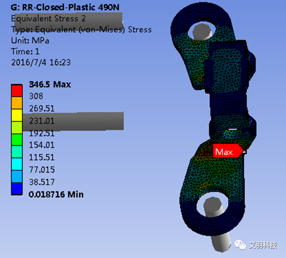
Task: Click the '2016/7/4 16:23' timestamp
Action: pos(41,63)
